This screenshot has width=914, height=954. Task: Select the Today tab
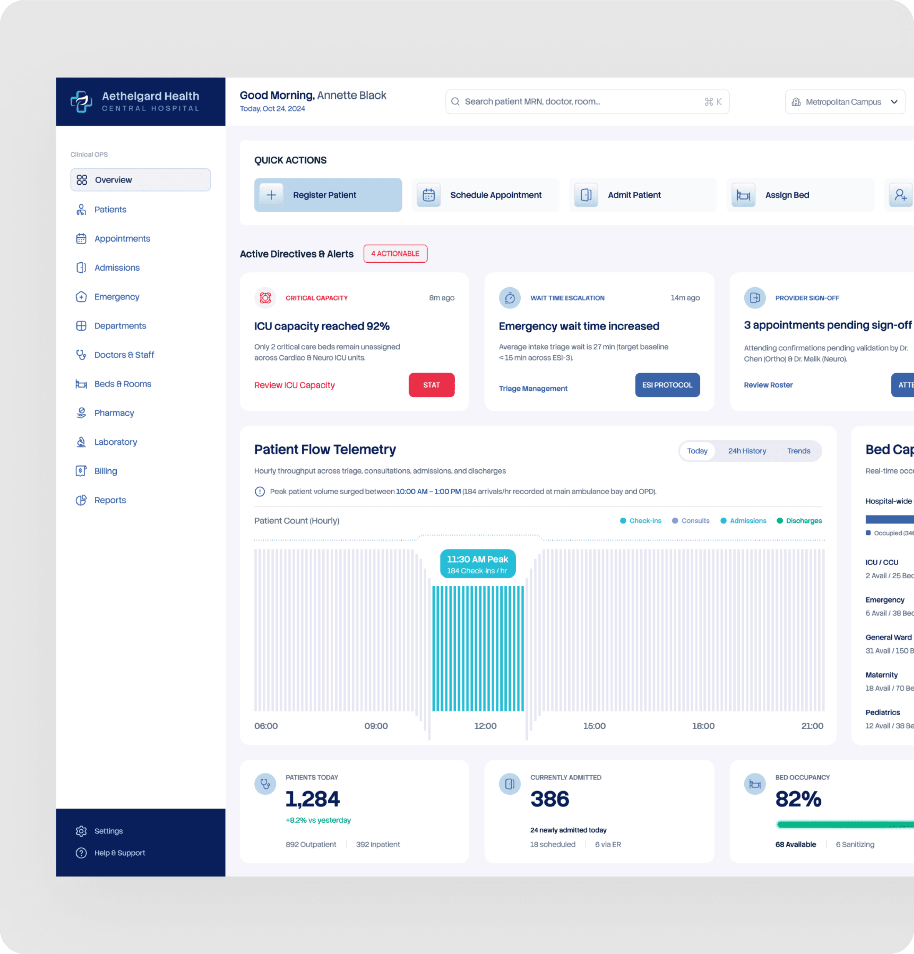point(697,451)
